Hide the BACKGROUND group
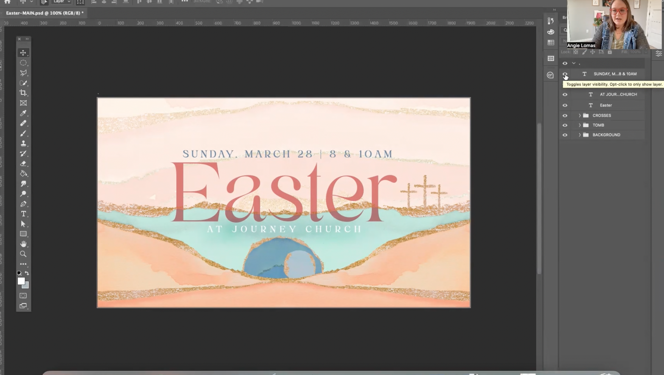This screenshot has height=375, width=664. pos(565,135)
